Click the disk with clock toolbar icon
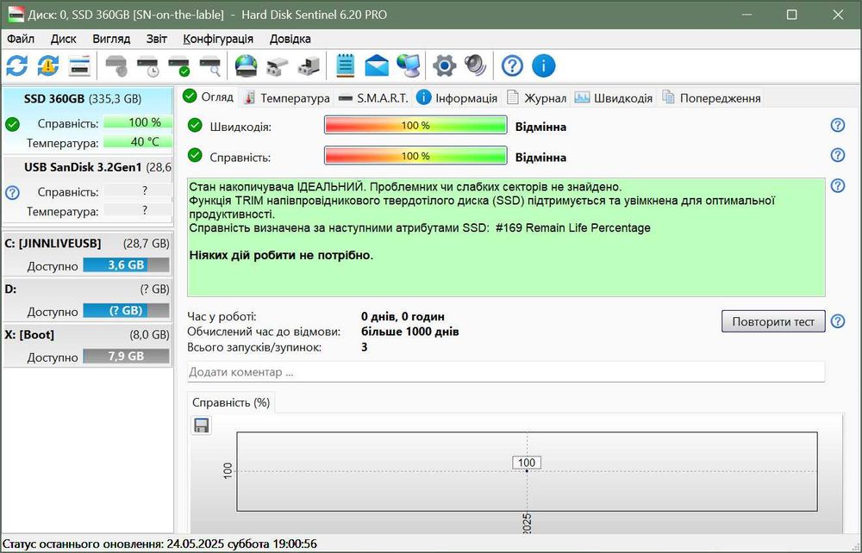The width and height of the screenshot is (862, 553). 147,66
